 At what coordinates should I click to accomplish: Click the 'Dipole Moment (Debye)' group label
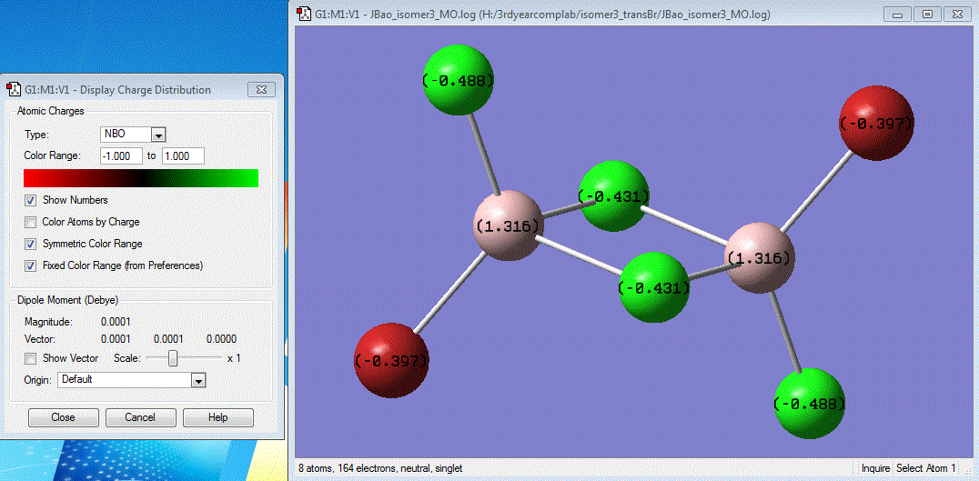68,300
